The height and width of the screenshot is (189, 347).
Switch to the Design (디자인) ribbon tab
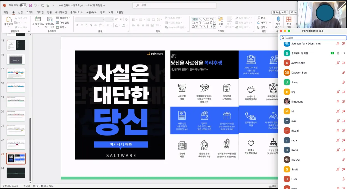40,12
